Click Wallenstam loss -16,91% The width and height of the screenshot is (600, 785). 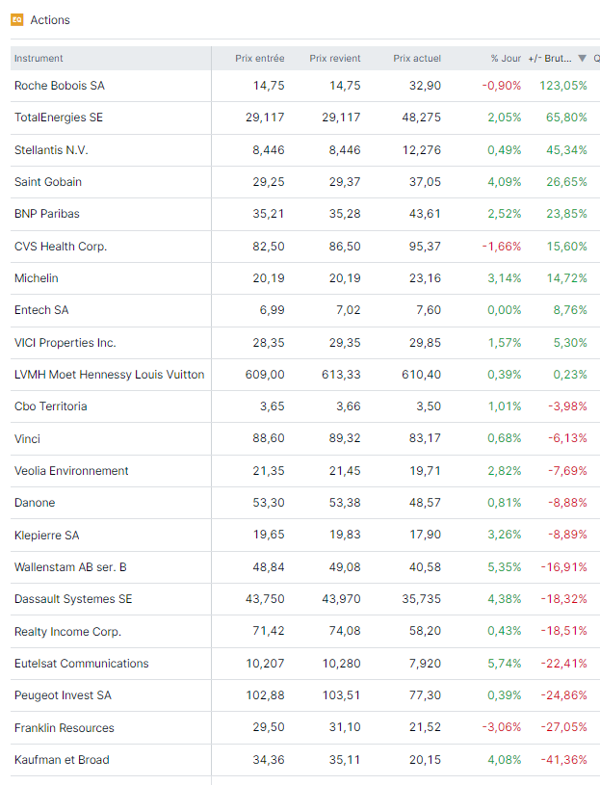[564, 566]
